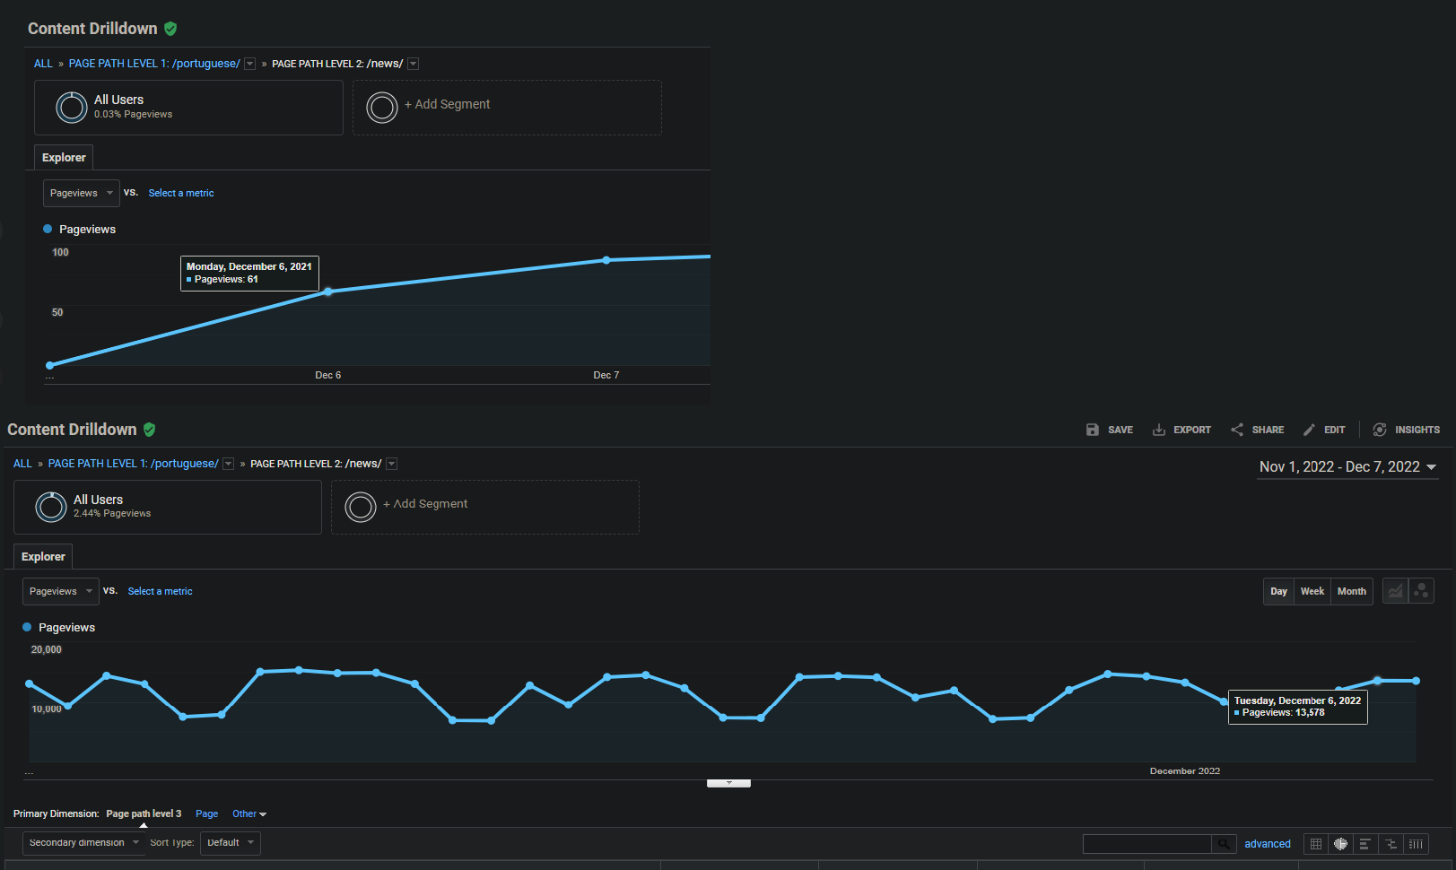Click ALL breadcrumb in lower report

pyautogui.click(x=22, y=464)
